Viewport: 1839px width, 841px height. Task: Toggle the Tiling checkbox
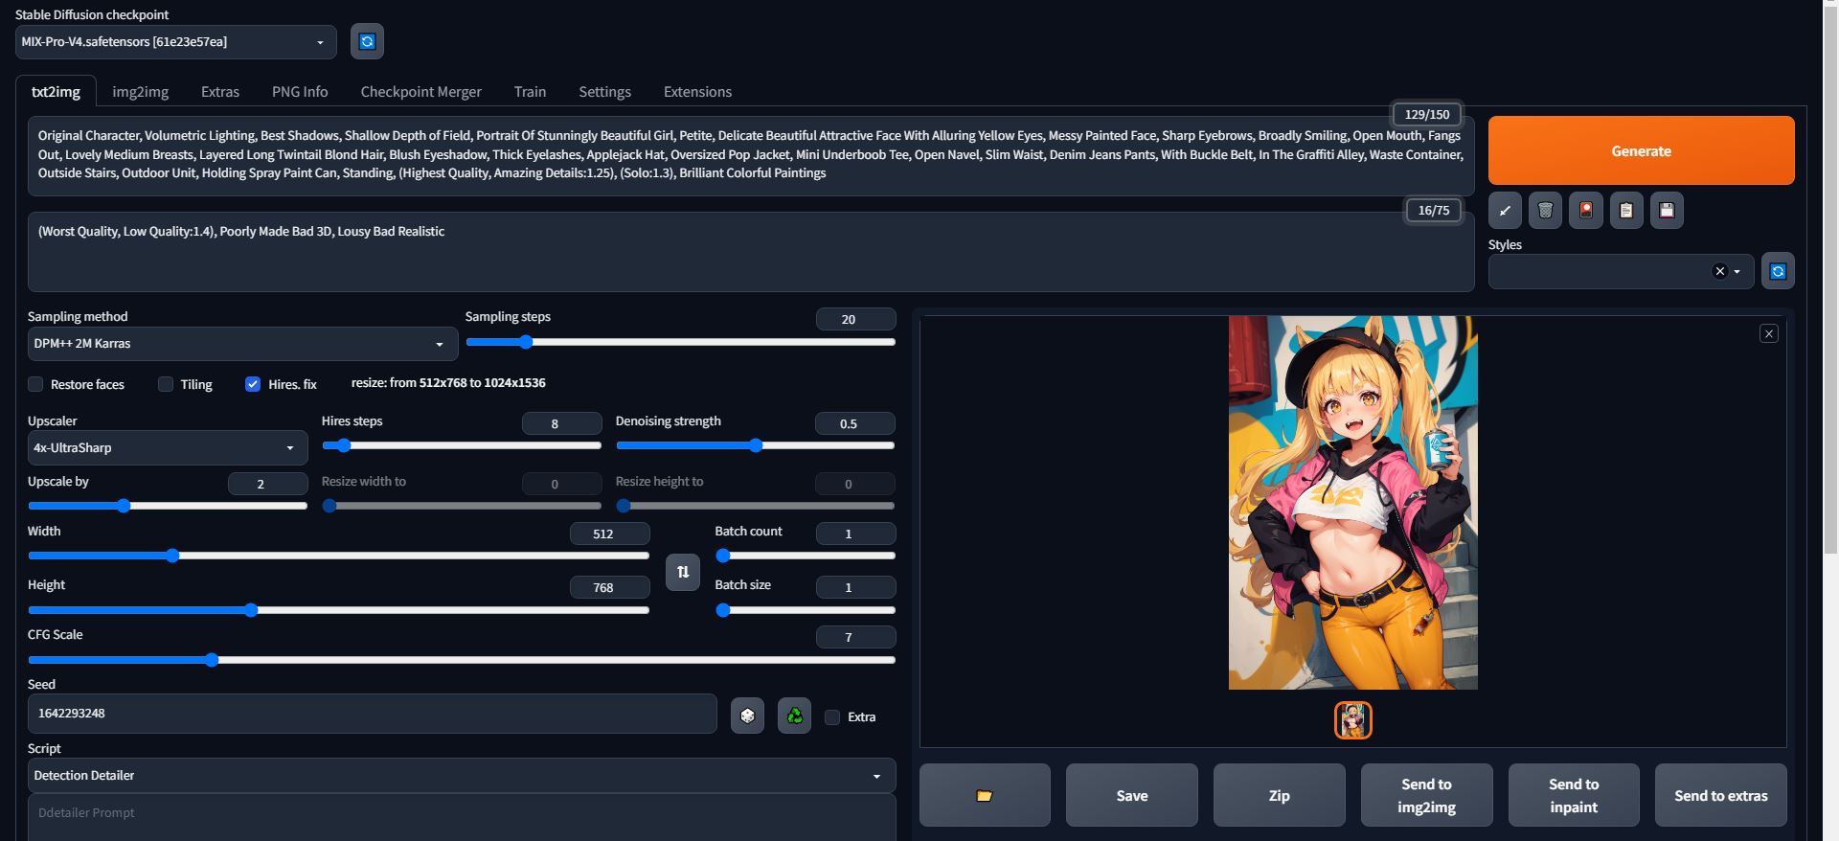(x=166, y=384)
